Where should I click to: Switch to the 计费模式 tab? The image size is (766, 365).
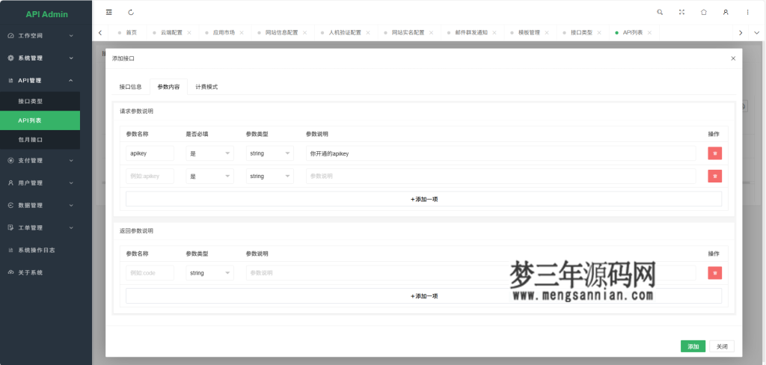[206, 87]
